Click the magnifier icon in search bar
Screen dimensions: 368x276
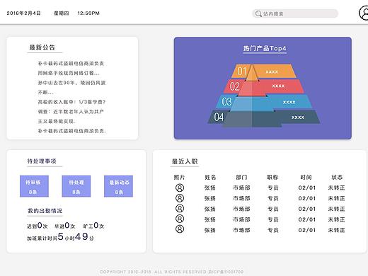[x=258, y=14]
